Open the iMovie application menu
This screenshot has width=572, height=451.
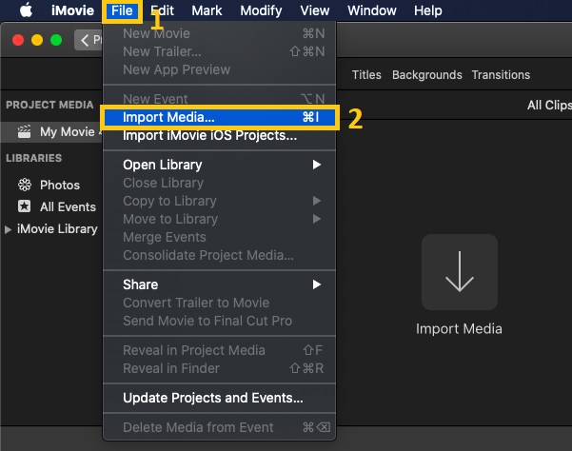click(72, 10)
